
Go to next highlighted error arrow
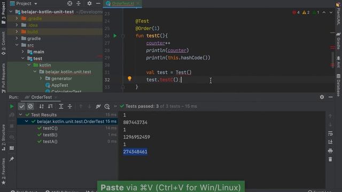pos(331,13)
